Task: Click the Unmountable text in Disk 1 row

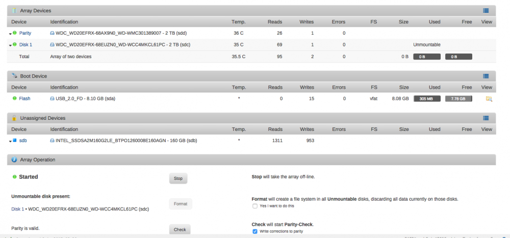Action: pyautogui.click(x=427, y=45)
